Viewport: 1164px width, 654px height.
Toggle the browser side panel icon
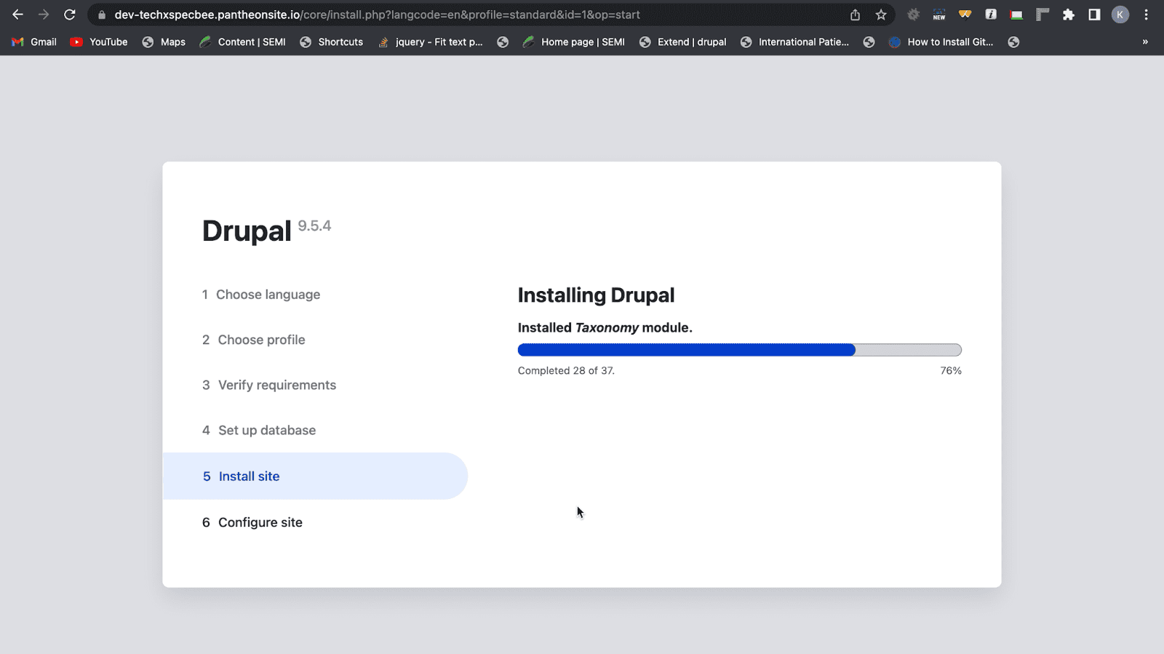[1094, 15]
